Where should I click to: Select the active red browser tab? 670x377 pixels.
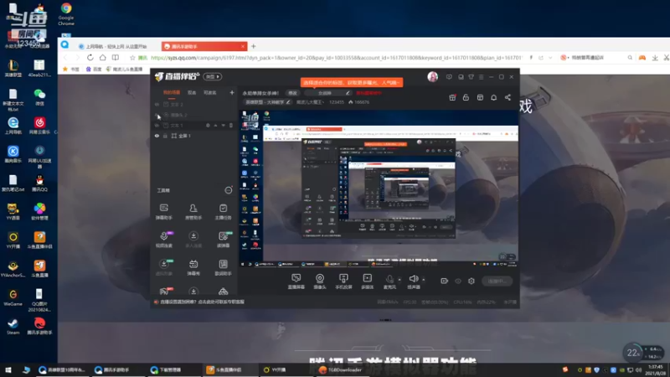pyautogui.click(x=204, y=46)
